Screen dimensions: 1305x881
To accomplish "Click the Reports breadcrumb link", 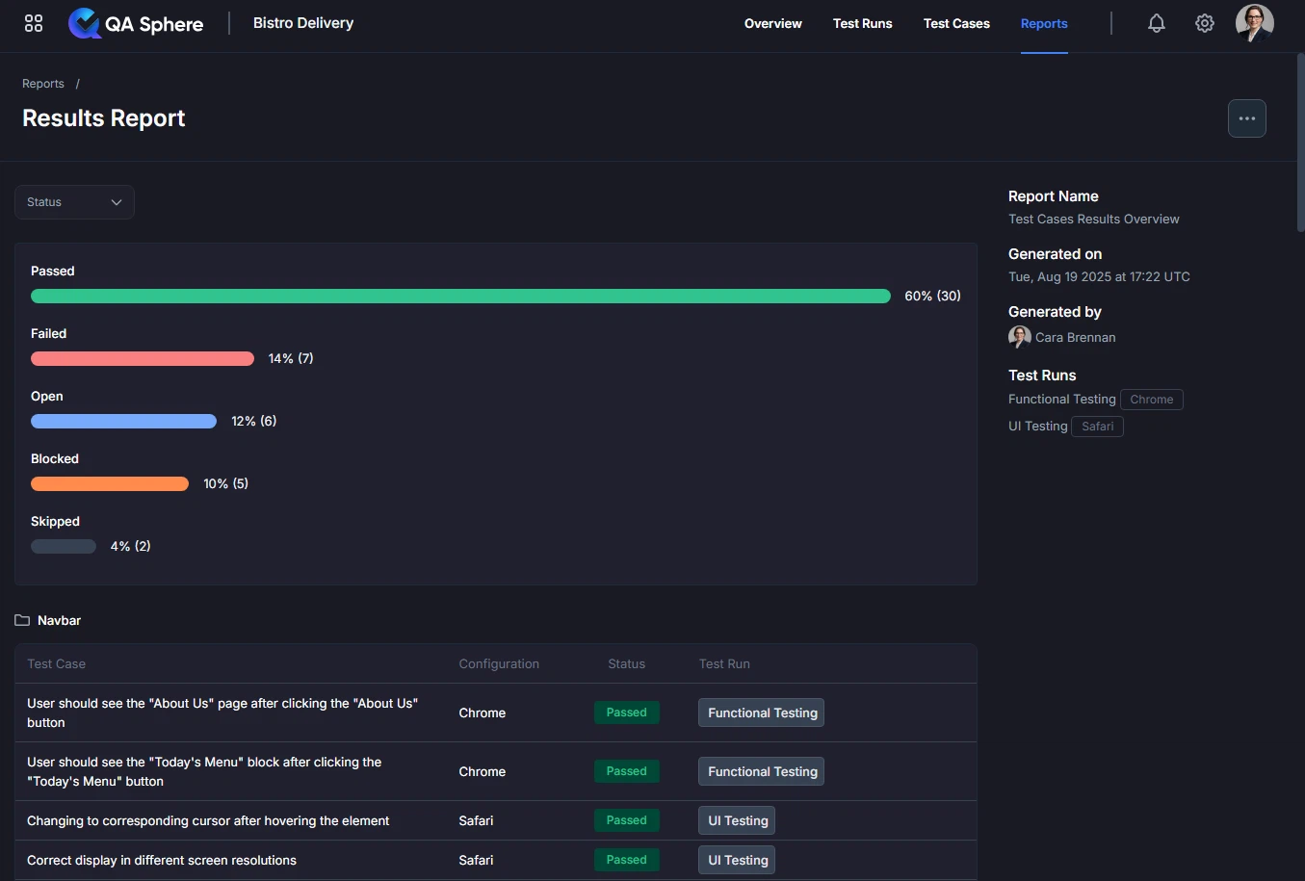I will [x=42, y=83].
